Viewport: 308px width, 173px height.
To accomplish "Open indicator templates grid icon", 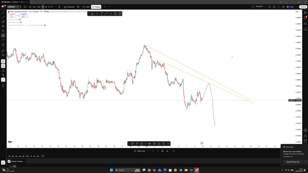I will click(x=78, y=7).
